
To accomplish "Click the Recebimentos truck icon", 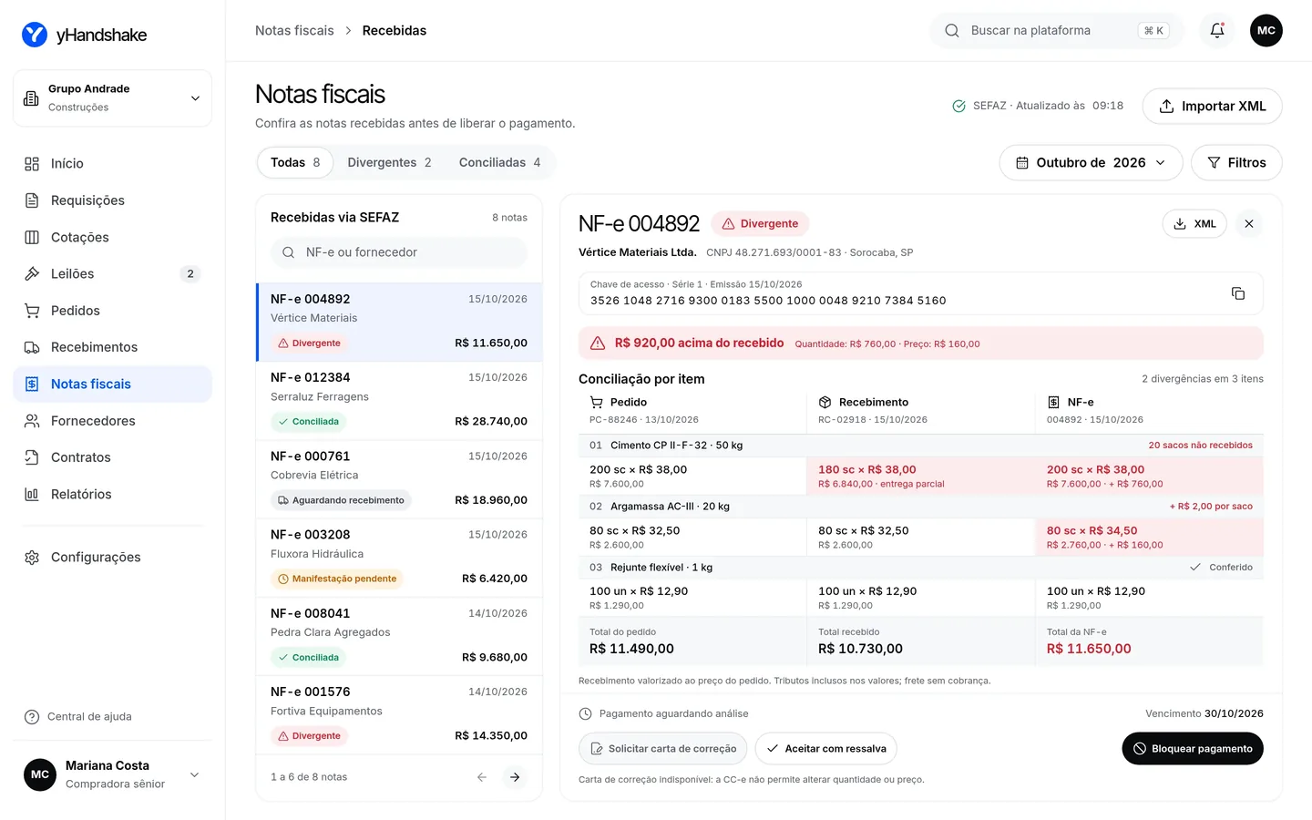I will click(32, 347).
